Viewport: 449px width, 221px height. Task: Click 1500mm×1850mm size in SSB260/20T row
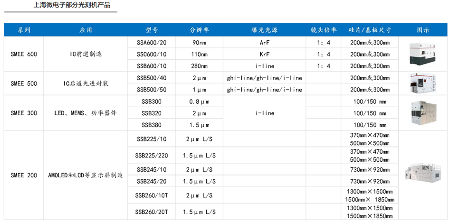(x=370, y=216)
